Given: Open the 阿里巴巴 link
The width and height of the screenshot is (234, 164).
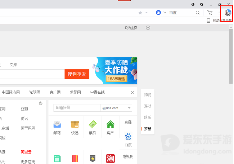Looking at the screenshot, I should pos(28,128).
